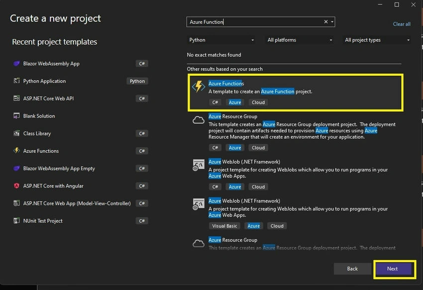Click the Class Library icon
Screen dimensions: 423x290
tap(16, 133)
